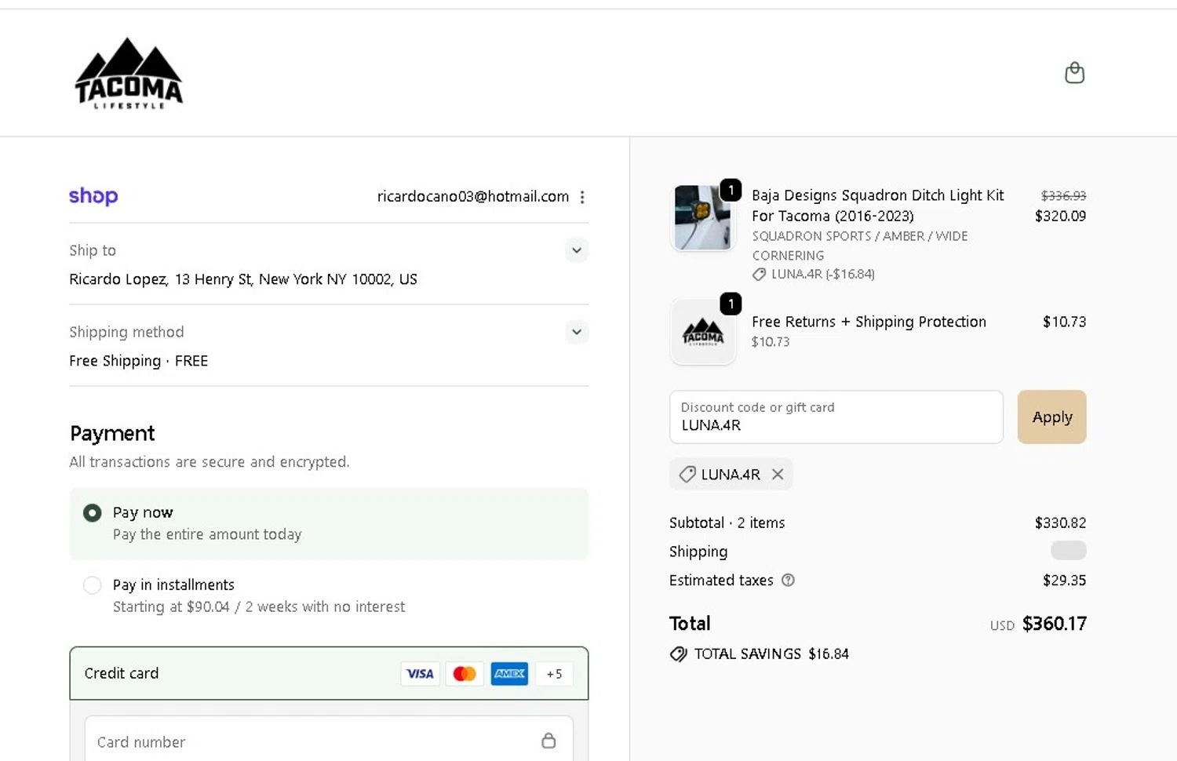Click the Visa card icon
This screenshot has height=761, width=1177.
click(420, 674)
